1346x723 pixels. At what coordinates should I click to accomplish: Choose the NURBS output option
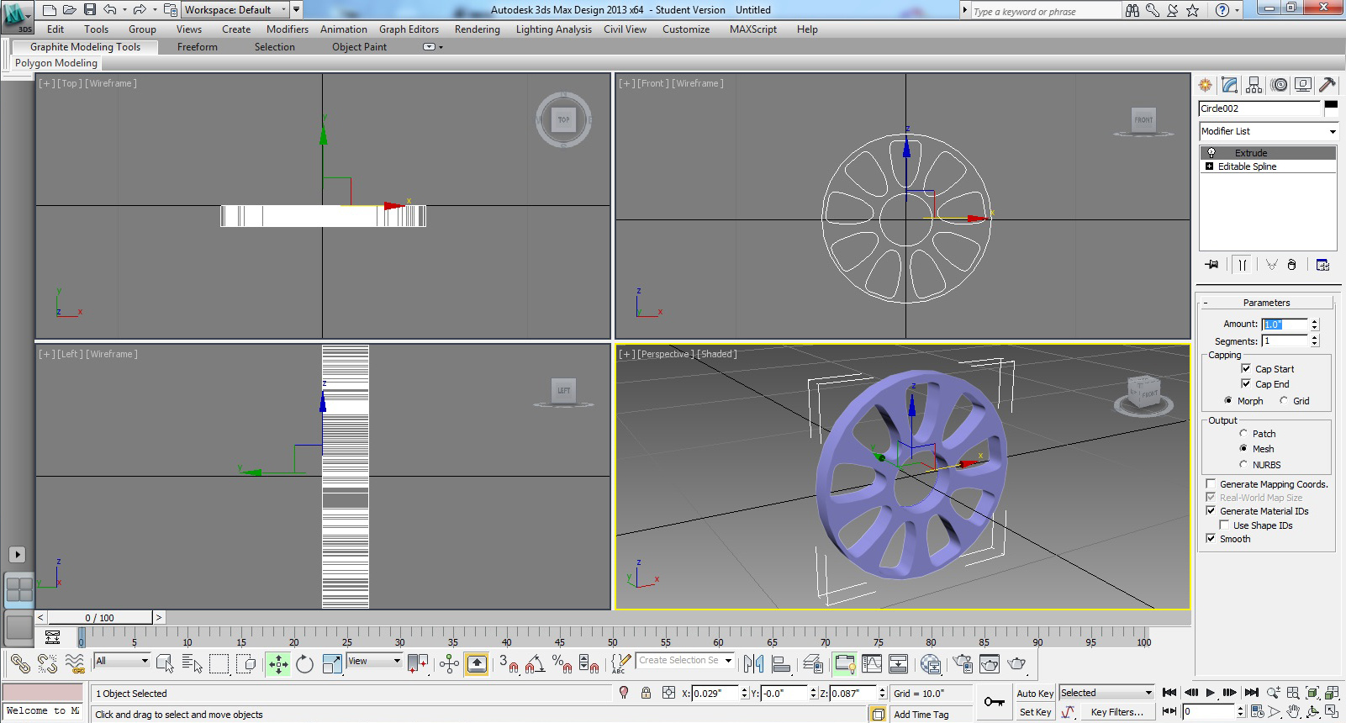(x=1243, y=464)
